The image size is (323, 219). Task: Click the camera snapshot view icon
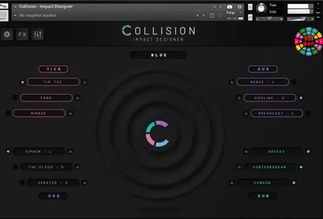click(x=229, y=7)
